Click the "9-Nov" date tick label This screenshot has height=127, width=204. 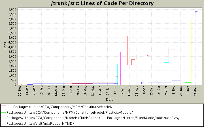[x=173, y=90]
